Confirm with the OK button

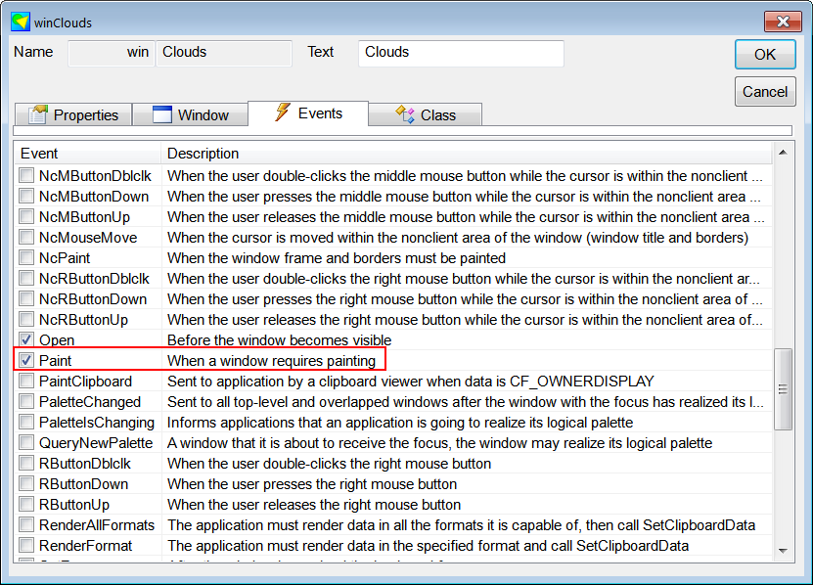tap(765, 55)
